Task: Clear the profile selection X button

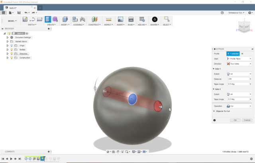Action: point(242,54)
